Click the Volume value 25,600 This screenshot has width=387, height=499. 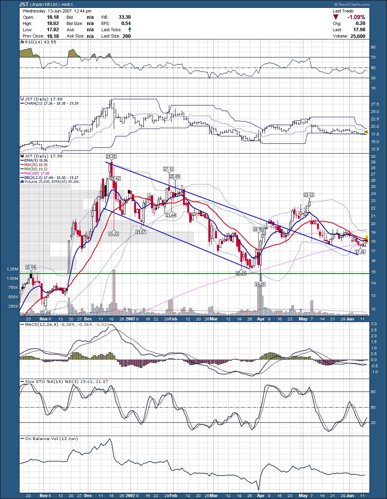(x=358, y=36)
